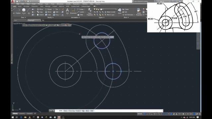Open the Array dropdown arrow
Screen dimensions: 212x119
(60, 15)
